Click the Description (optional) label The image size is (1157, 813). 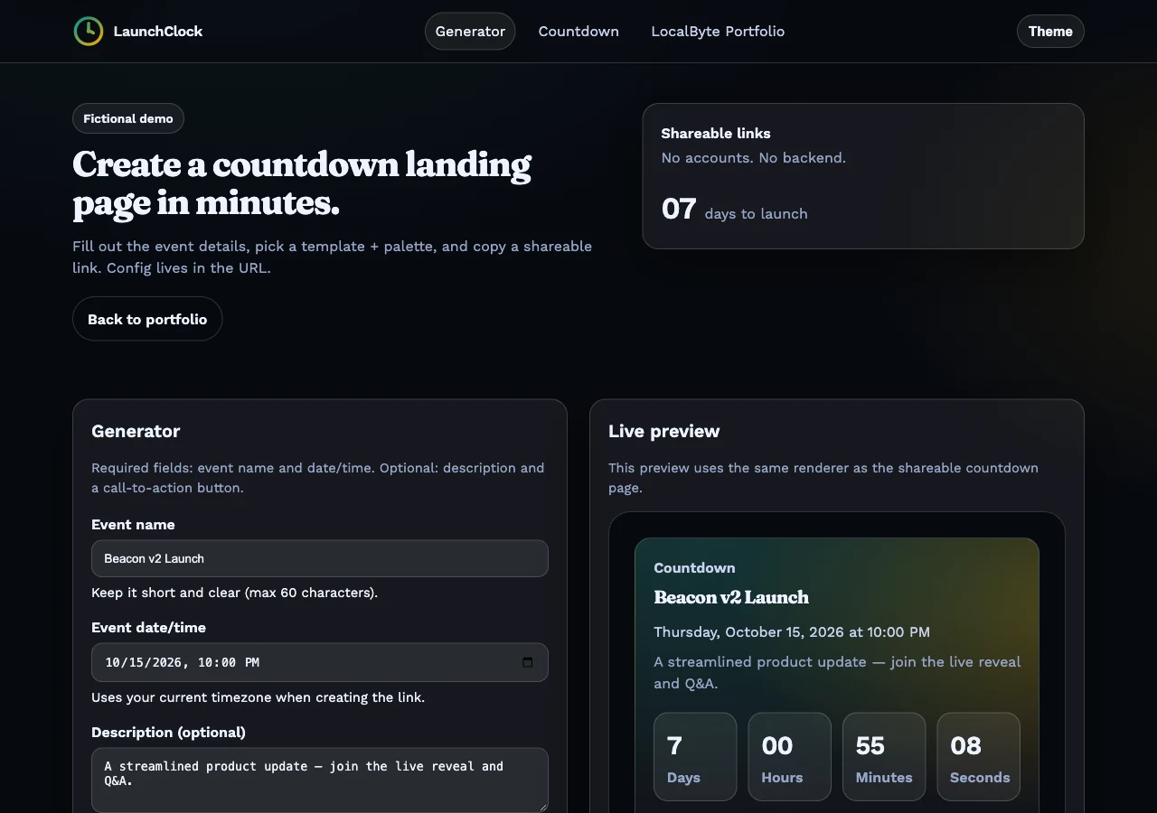tap(168, 733)
